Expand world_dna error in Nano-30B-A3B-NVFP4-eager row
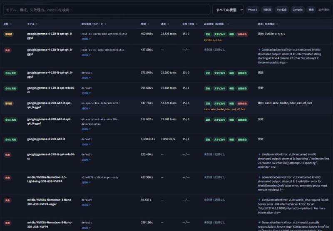The width and height of the screenshot is (333, 231). 259,200
